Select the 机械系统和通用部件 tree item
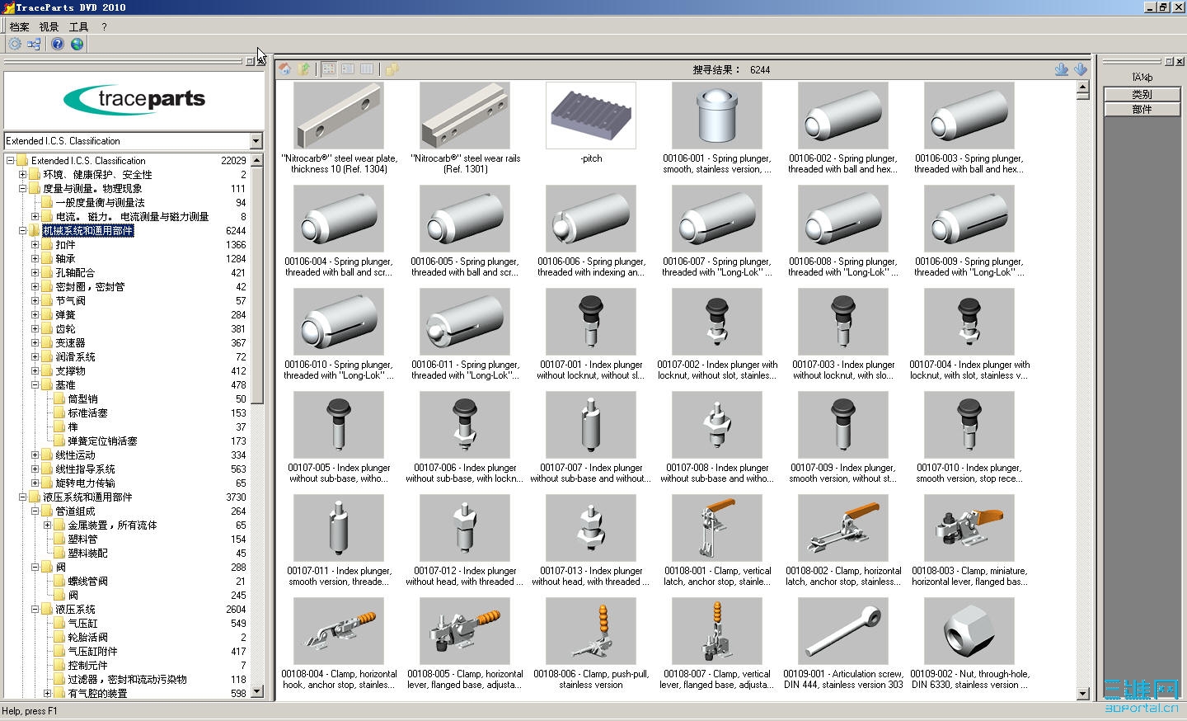 (87, 231)
